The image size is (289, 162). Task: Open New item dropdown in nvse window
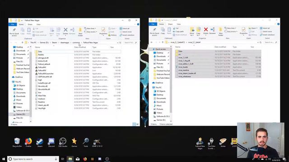click(x=230, y=28)
